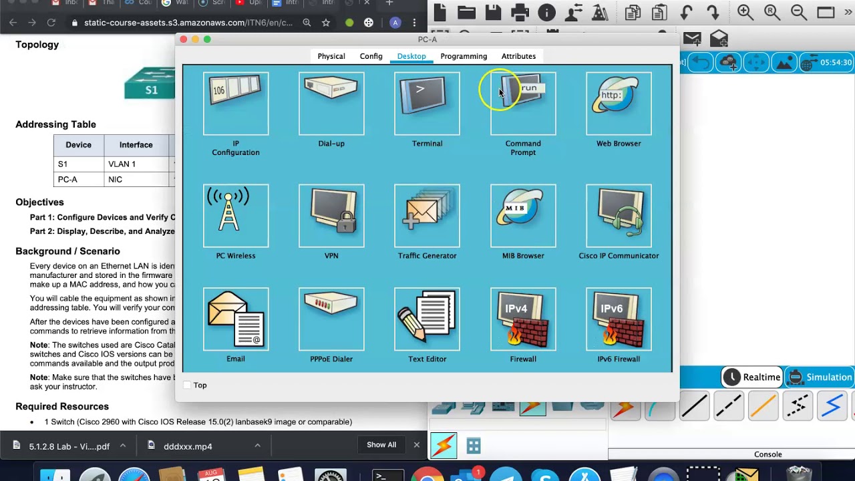The width and height of the screenshot is (855, 481).
Task: Click Save floppy icon in Packet Tracer toolbar
Action: [x=493, y=12]
